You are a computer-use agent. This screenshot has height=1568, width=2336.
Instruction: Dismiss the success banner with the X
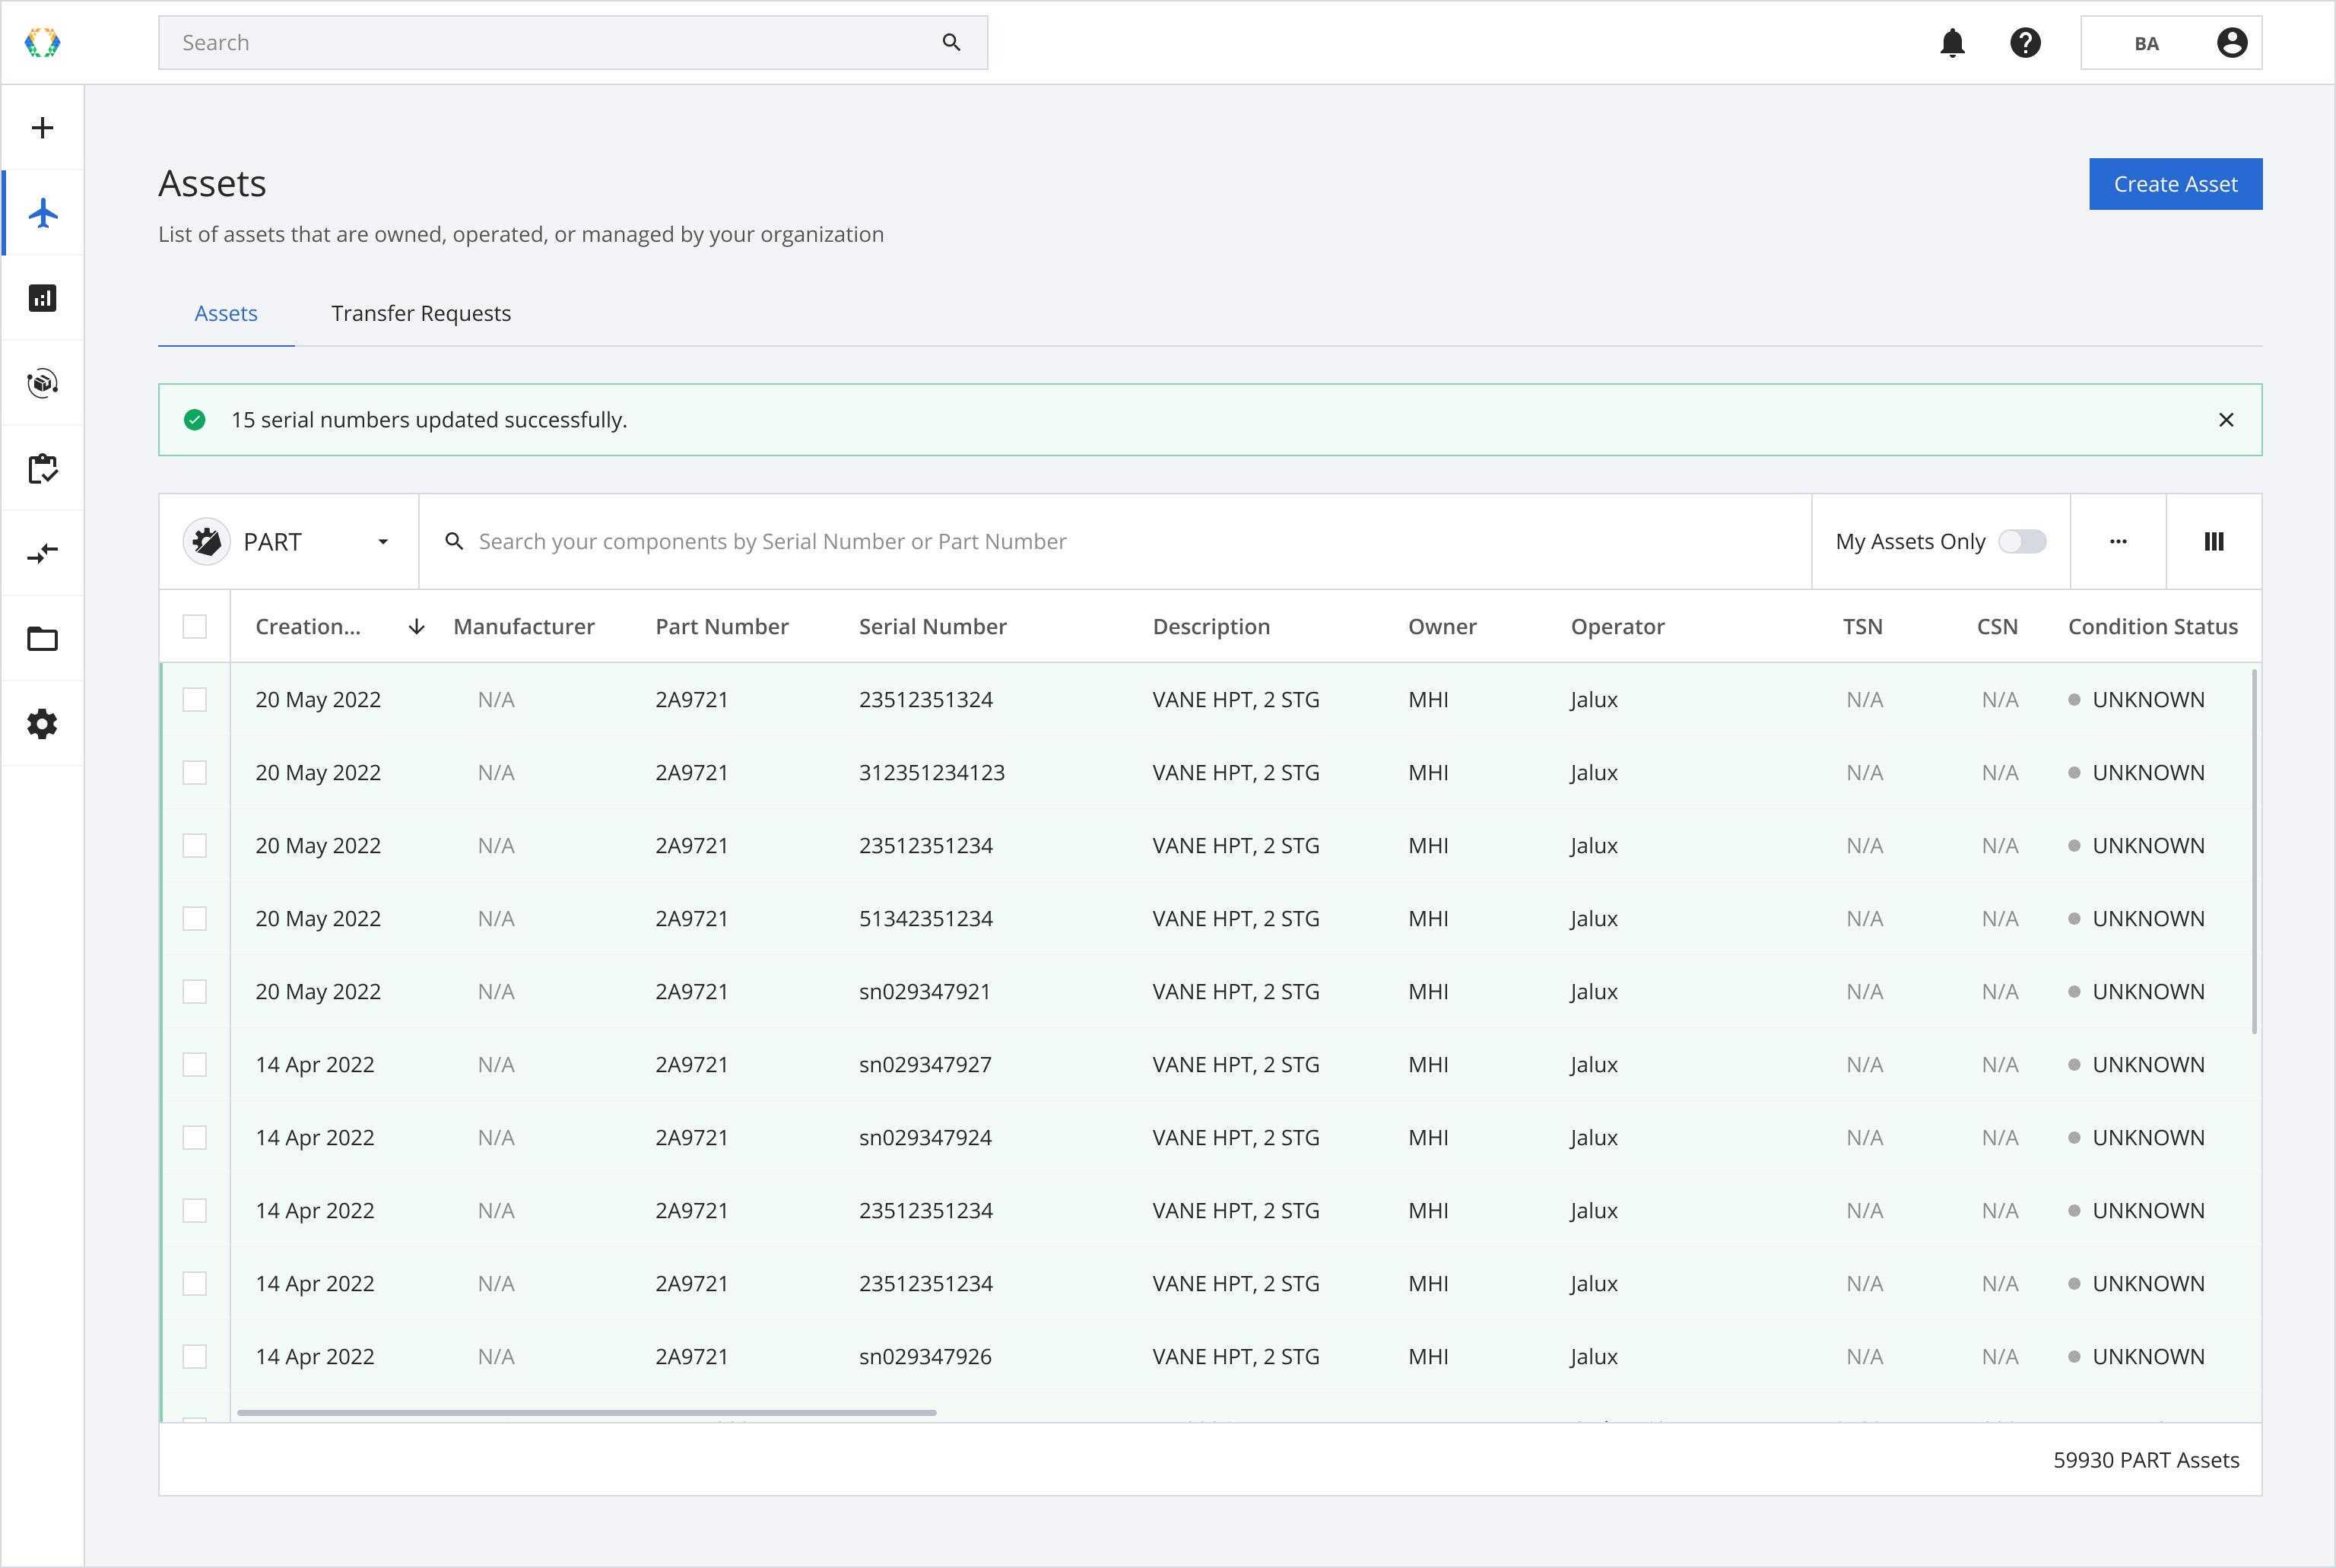pos(2226,420)
